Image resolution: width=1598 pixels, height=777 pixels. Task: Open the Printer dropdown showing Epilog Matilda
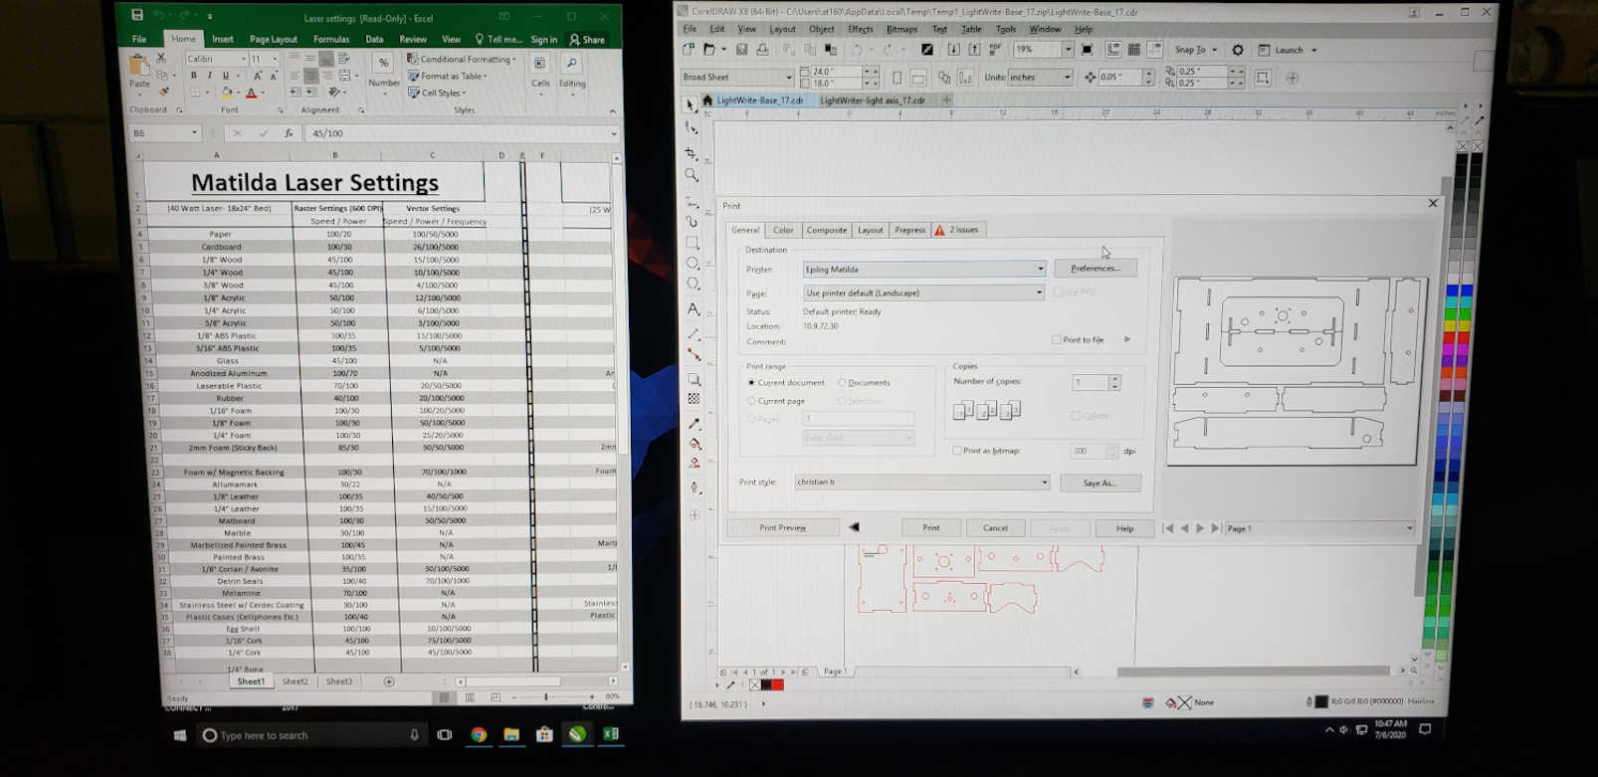924,269
